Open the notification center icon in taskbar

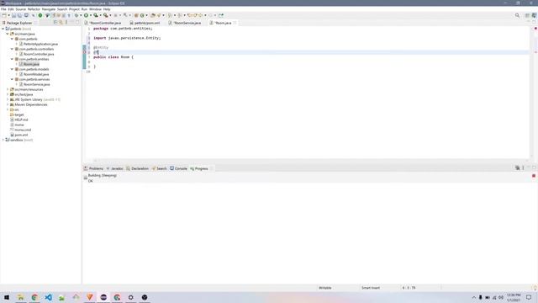[529, 297]
